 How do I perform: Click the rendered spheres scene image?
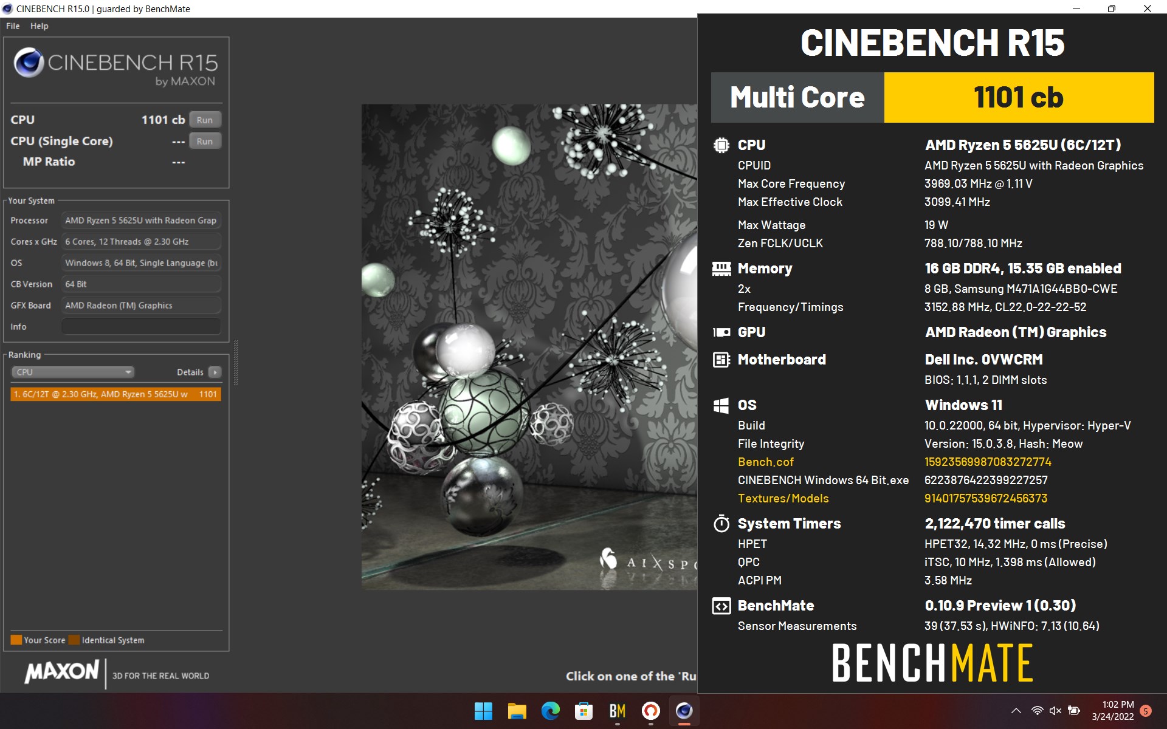[x=529, y=346]
